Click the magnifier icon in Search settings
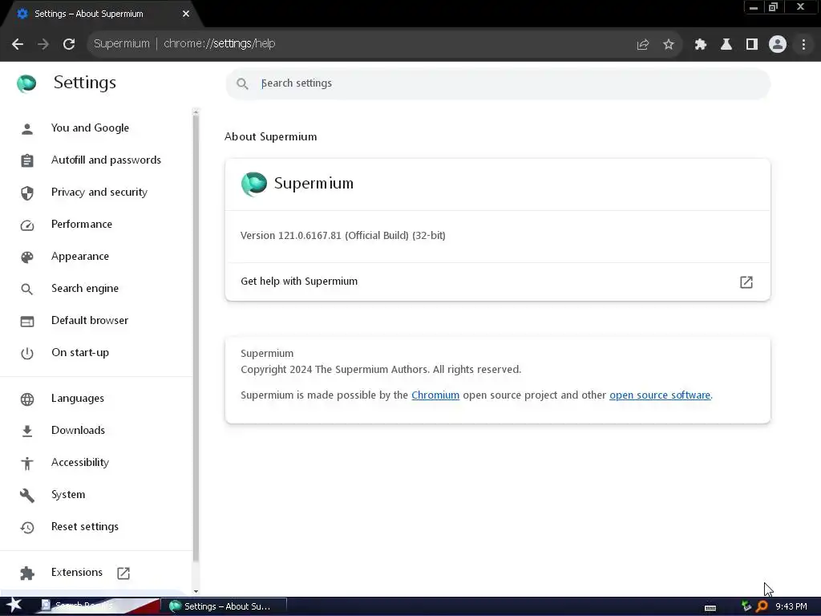The height and width of the screenshot is (616, 821). 242,83
